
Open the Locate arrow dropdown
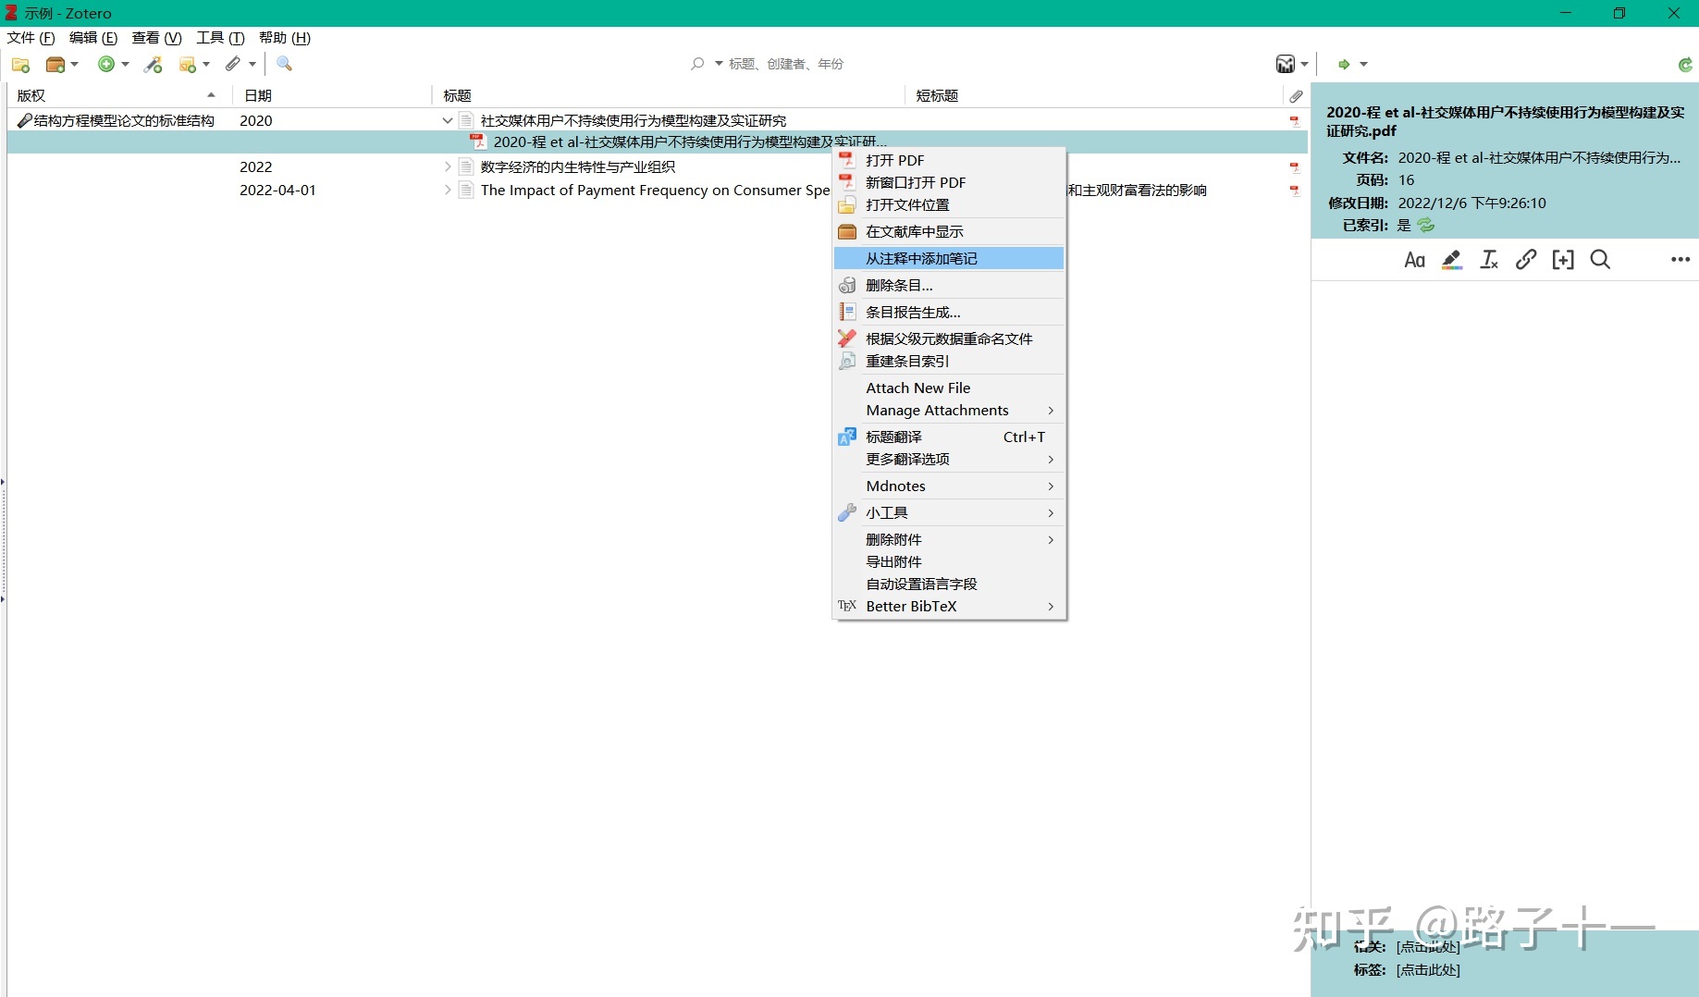pyautogui.click(x=1363, y=64)
